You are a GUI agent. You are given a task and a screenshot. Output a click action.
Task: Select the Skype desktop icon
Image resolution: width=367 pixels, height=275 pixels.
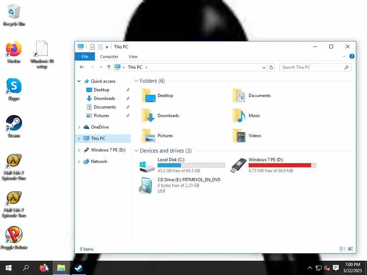(14, 89)
